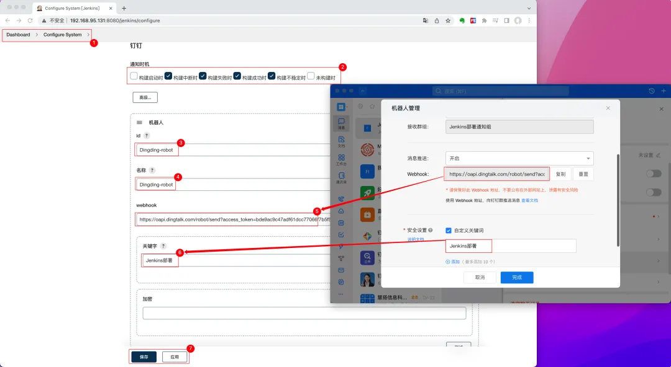The image size is (671, 367).
Task: Enable the 未构建时 checkbox
Action: [311, 76]
